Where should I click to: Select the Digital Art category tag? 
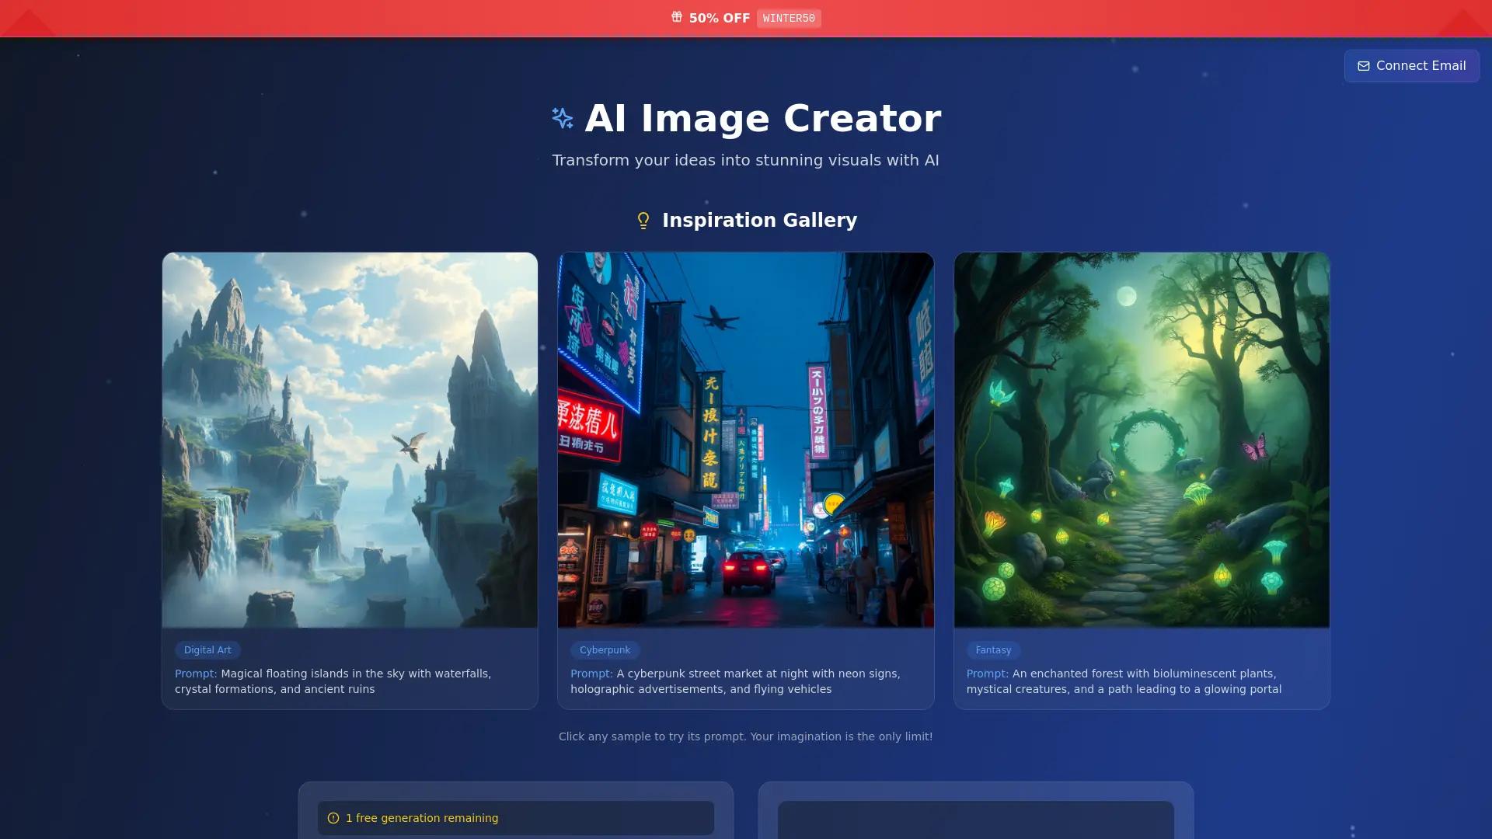tap(207, 650)
